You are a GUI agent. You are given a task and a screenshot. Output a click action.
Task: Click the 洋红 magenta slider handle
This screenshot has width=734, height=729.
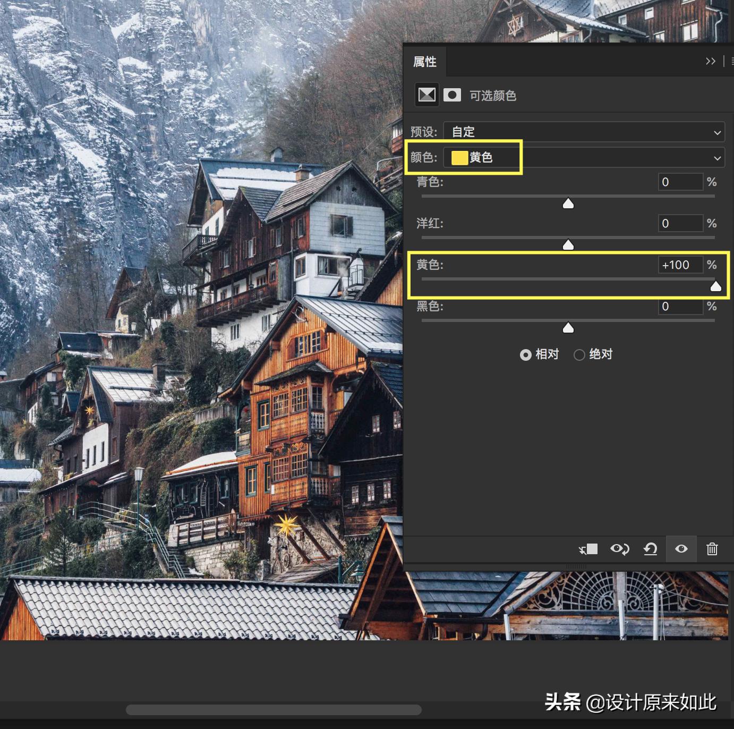[568, 244]
